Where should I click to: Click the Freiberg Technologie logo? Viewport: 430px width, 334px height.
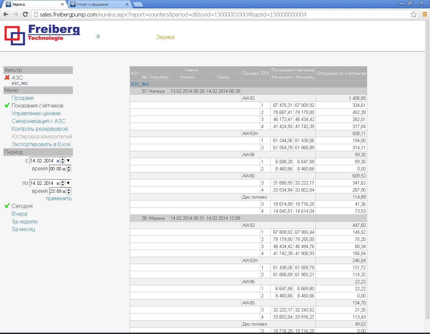click(x=40, y=35)
